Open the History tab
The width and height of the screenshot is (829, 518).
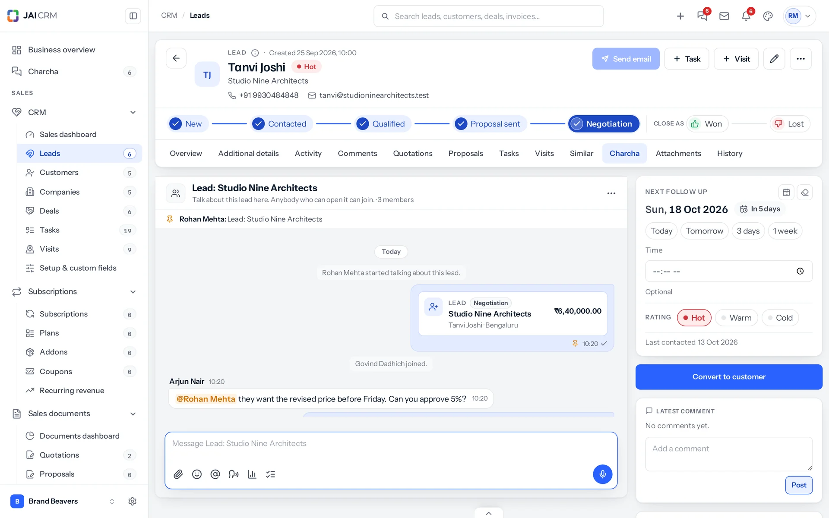coord(730,153)
